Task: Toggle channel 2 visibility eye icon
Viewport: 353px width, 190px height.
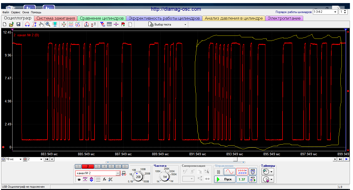Action: pos(79,180)
